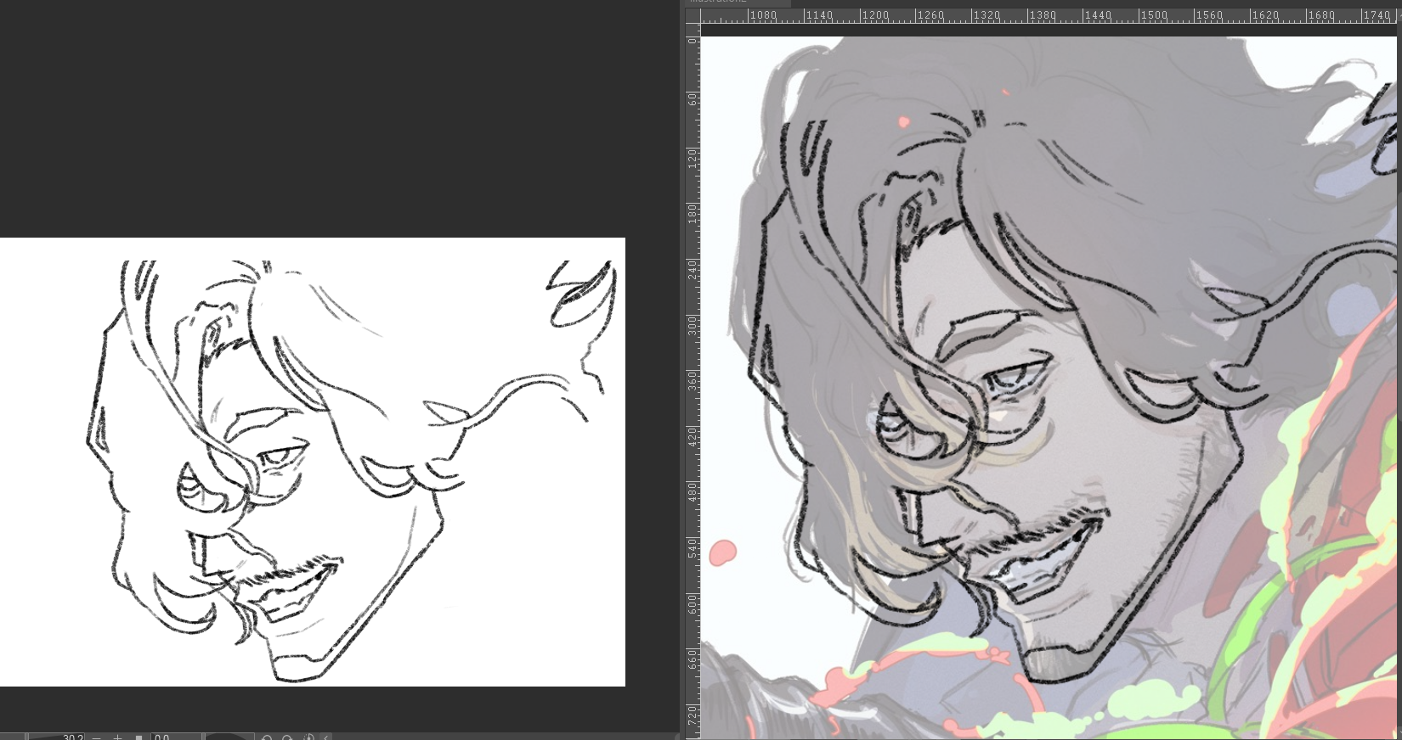Zoom in with the plus button

117,737
